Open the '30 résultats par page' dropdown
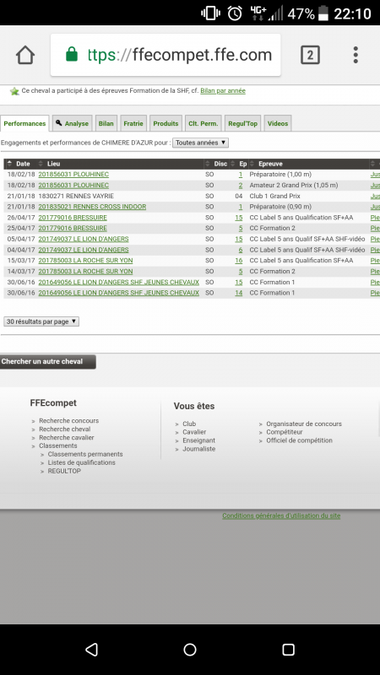The image size is (380, 675). coord(41,321)
